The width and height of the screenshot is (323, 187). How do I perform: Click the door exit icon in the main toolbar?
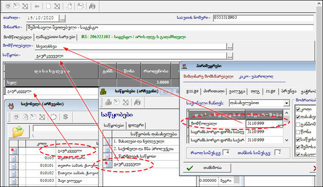pos(92,6)
